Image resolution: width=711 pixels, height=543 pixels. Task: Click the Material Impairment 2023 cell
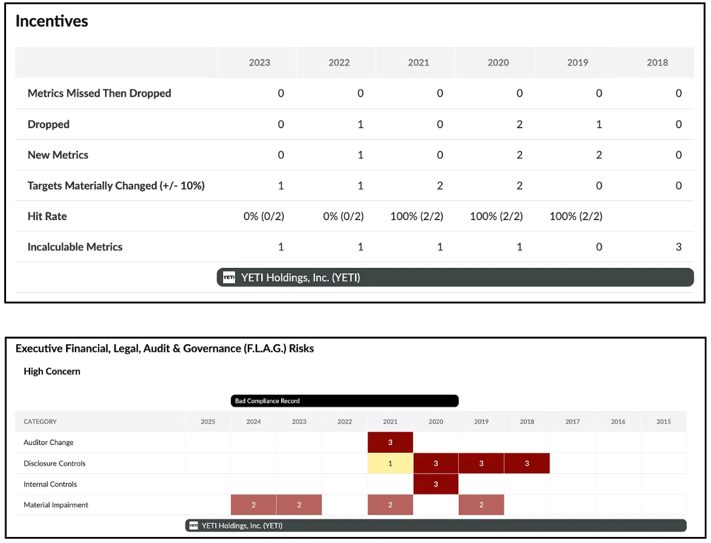click(299, 505)
